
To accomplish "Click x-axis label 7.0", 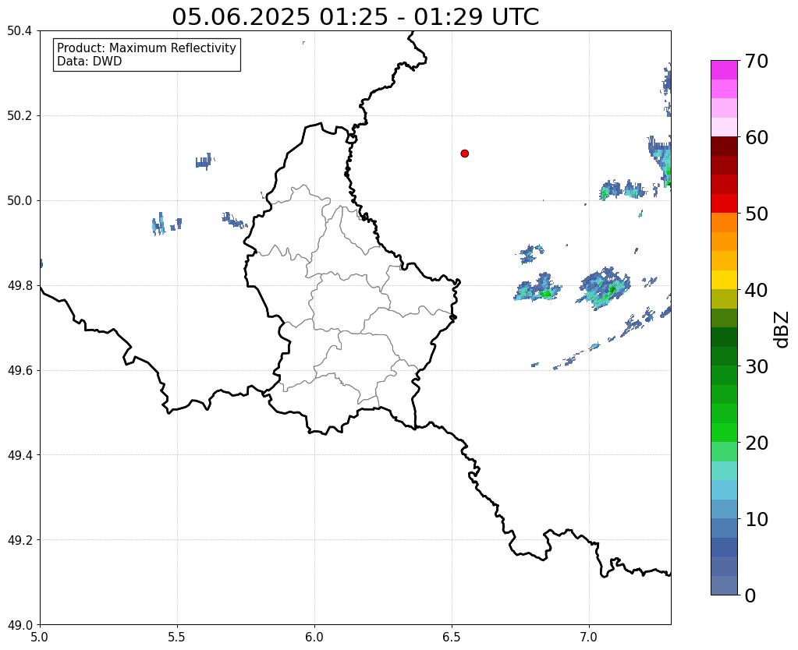I will (x=589, y=638).
